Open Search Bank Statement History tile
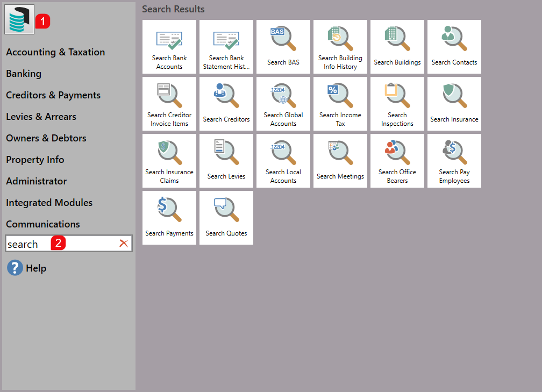Viewport: 542px width, 392px height. [226, 47]
